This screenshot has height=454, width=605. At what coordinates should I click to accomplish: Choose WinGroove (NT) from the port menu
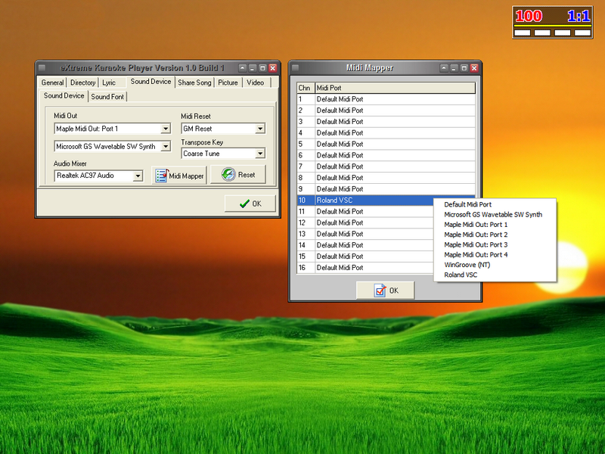coord(467,265)
